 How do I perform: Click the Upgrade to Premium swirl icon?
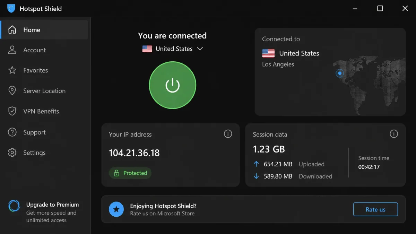click(14, 206)
